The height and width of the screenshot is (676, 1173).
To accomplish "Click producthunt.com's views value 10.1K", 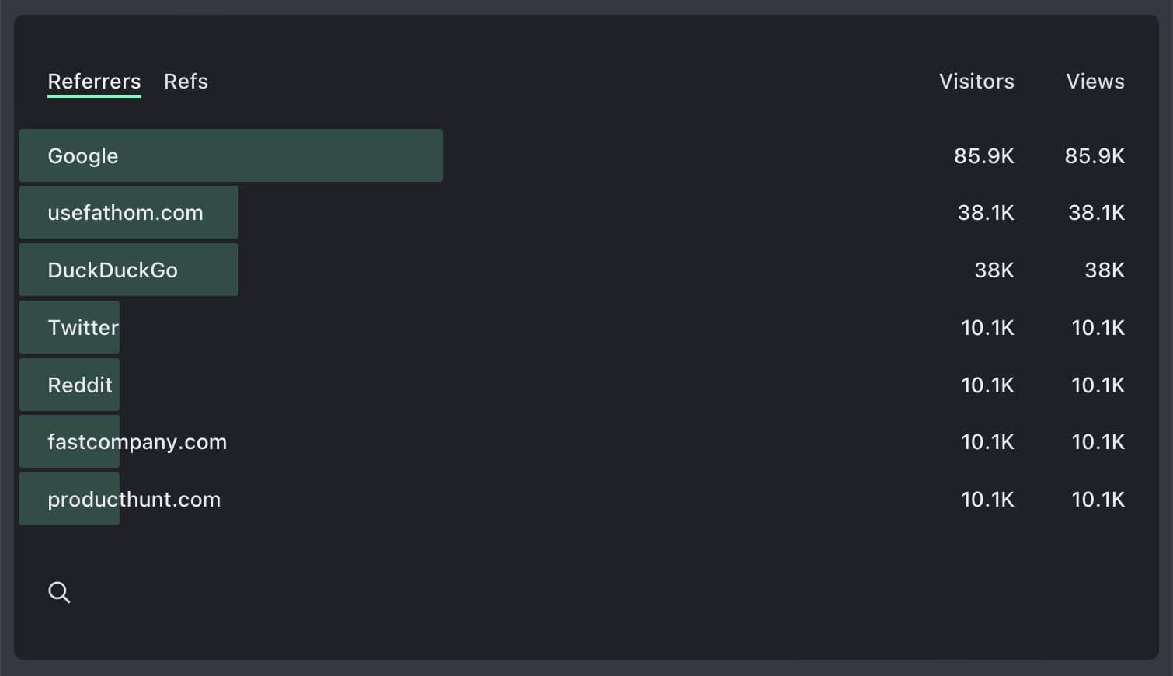I will 1098,499.
